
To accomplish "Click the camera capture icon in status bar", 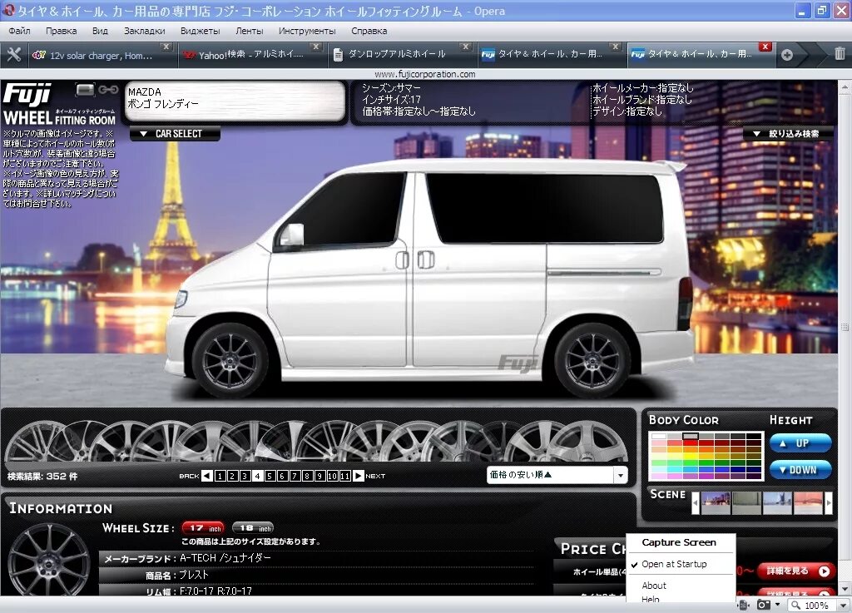I will (x=763, y=605).
